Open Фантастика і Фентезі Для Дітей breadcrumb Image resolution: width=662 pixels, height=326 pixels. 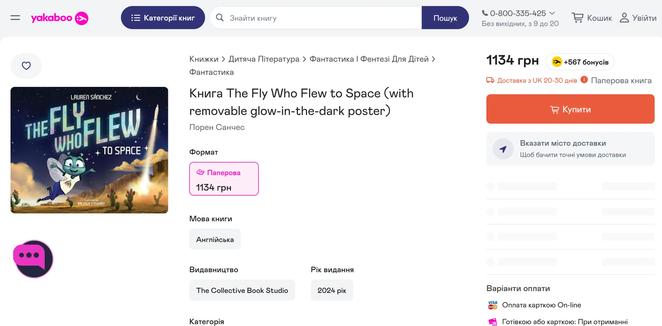369,59
